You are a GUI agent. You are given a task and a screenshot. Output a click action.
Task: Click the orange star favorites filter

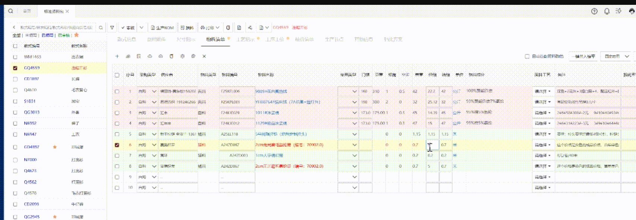[76, 35]
